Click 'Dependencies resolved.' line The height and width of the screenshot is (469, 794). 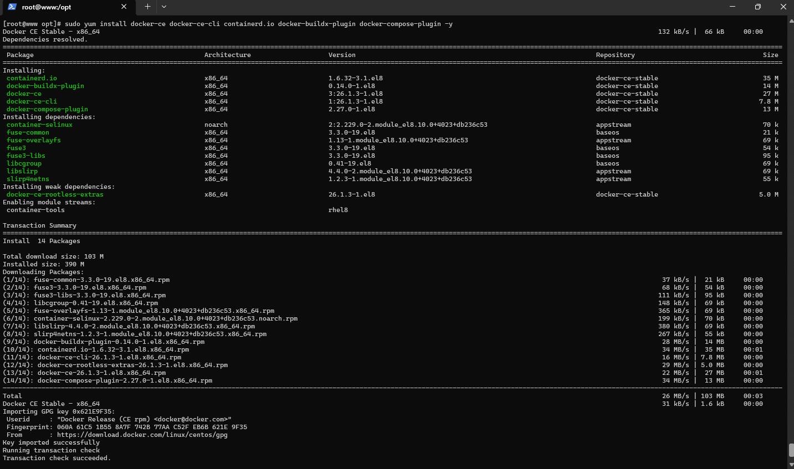(45, 39)
